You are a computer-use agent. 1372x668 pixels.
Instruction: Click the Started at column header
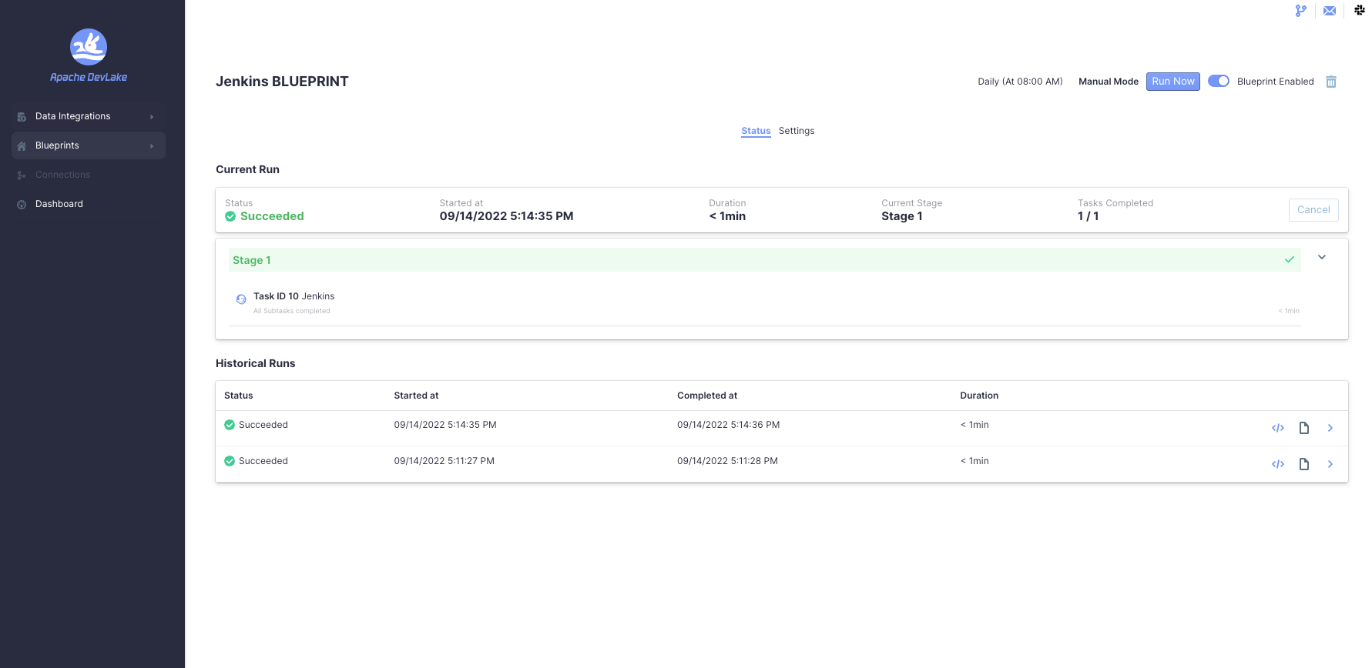pyautogui.click(x=416, y=396)
